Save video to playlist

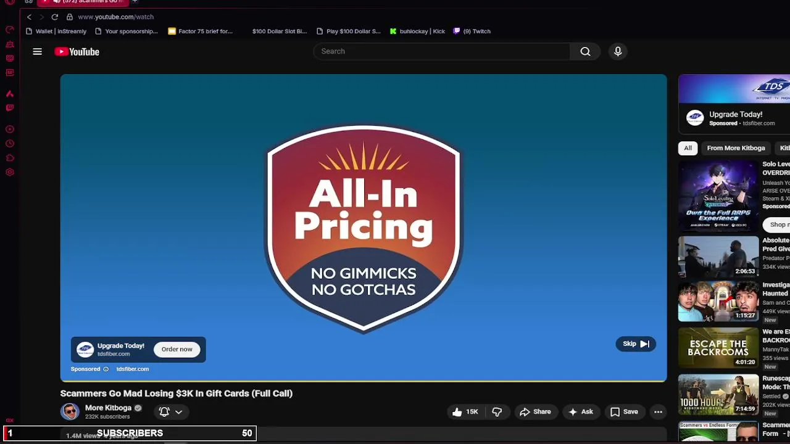624,412
